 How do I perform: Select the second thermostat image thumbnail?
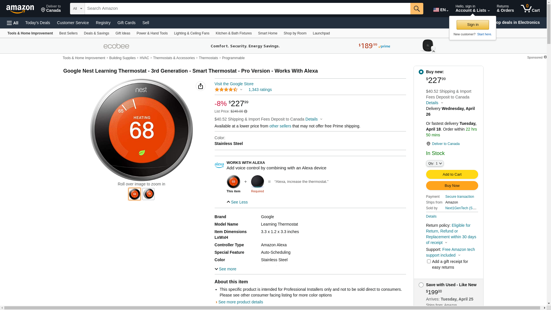coord(148,194)
